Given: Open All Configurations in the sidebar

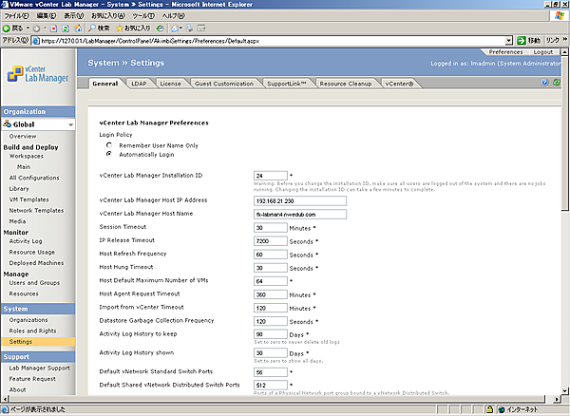Looking at the screenshot, I should 34,178.
